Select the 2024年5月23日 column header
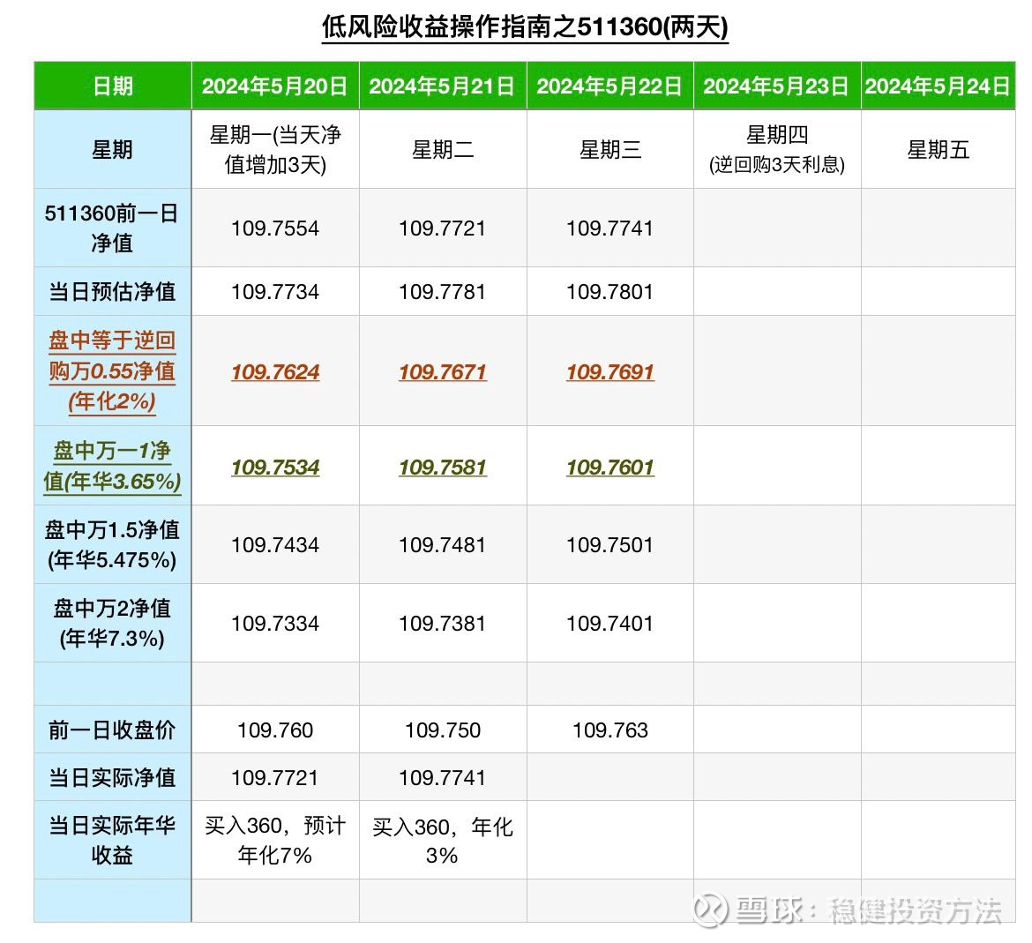Viewport: 1032px width, 943px height. coord(776,86)
